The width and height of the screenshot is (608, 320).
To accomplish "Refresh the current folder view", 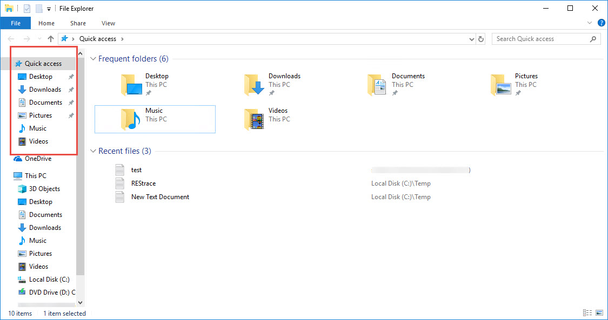I will coord(481,38).
